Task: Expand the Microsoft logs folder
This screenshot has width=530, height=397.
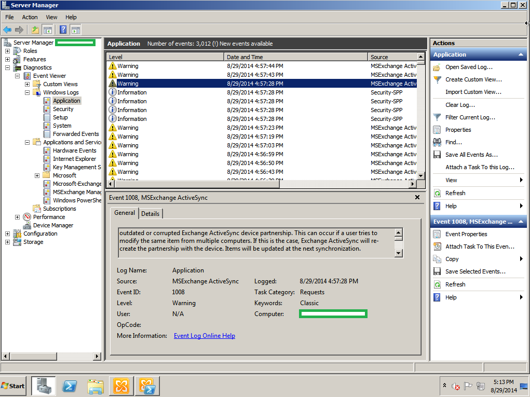Action: click(37, 176)
